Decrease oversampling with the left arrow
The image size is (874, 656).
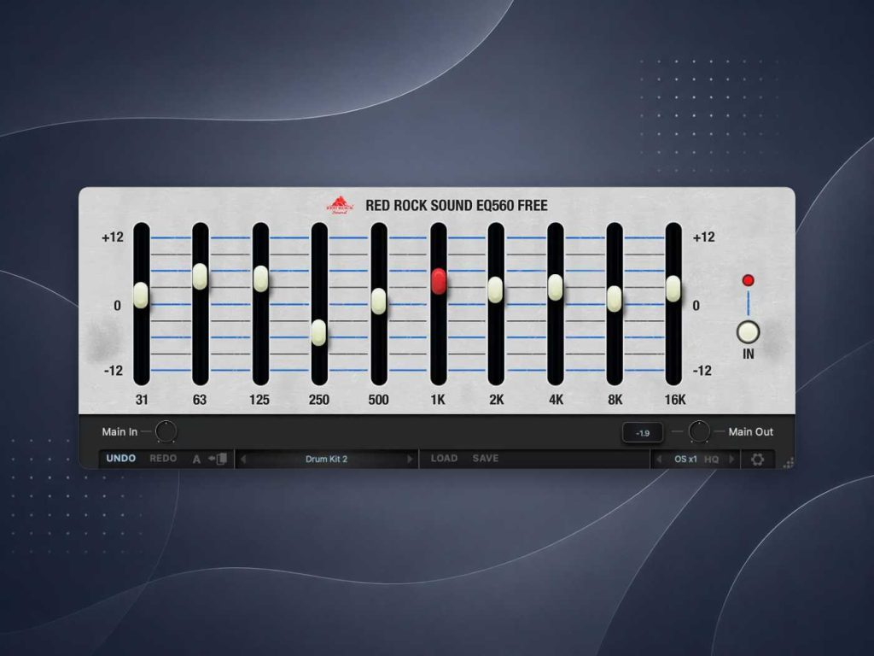tap(660, 459)
